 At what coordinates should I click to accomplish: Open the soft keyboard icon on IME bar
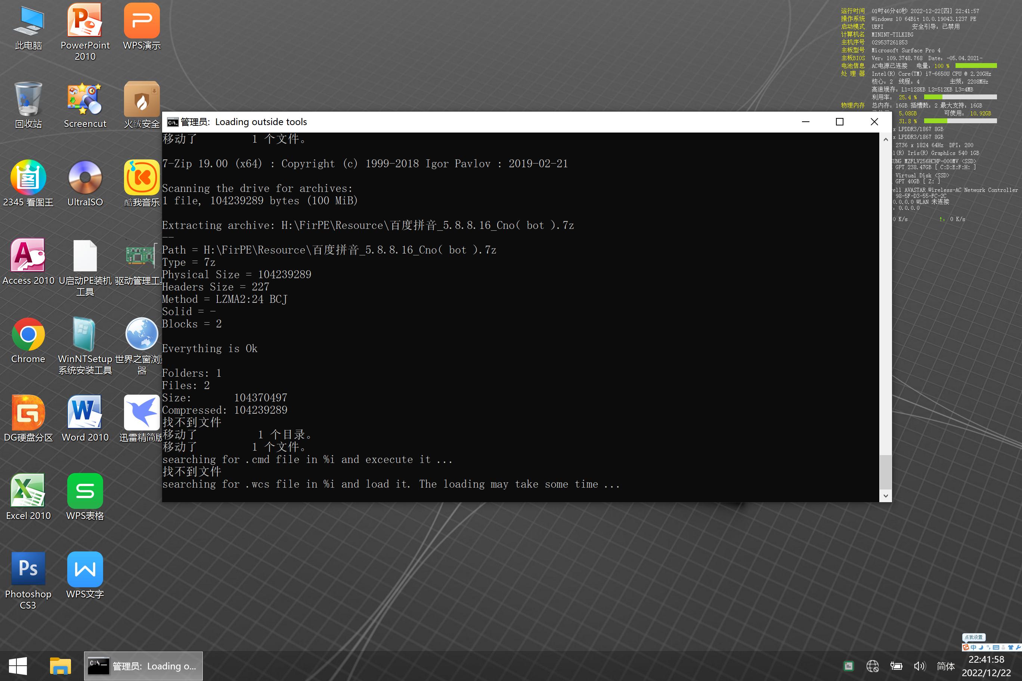click(996, 647)
